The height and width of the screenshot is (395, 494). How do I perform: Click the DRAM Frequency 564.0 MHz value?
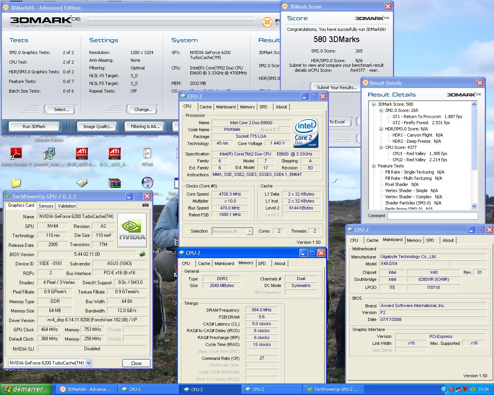tap(261, 310)
